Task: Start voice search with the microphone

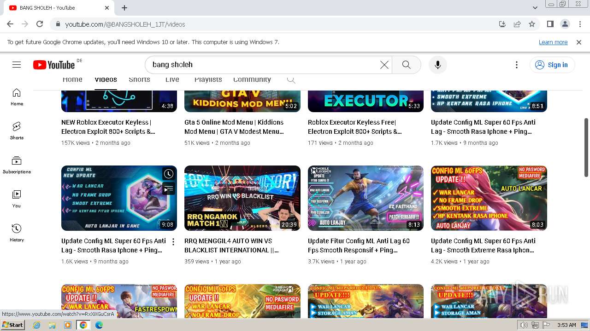Action: coord(438,65)
